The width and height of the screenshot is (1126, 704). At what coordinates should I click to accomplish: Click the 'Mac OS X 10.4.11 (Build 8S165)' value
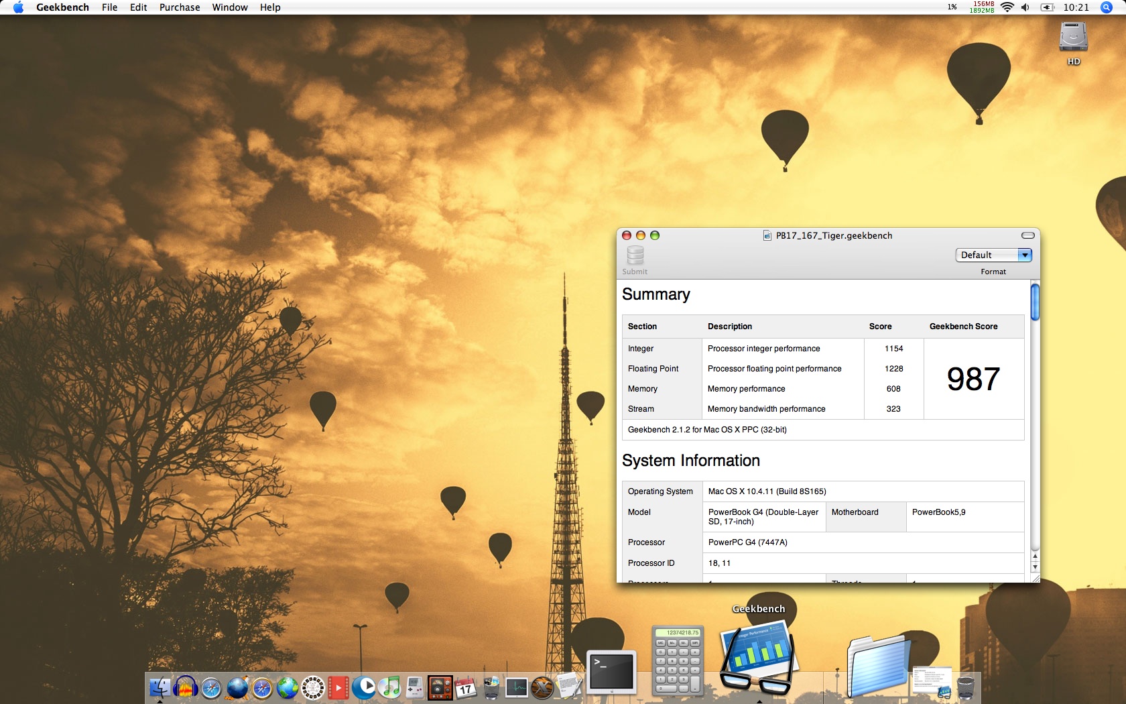[767, 491]
